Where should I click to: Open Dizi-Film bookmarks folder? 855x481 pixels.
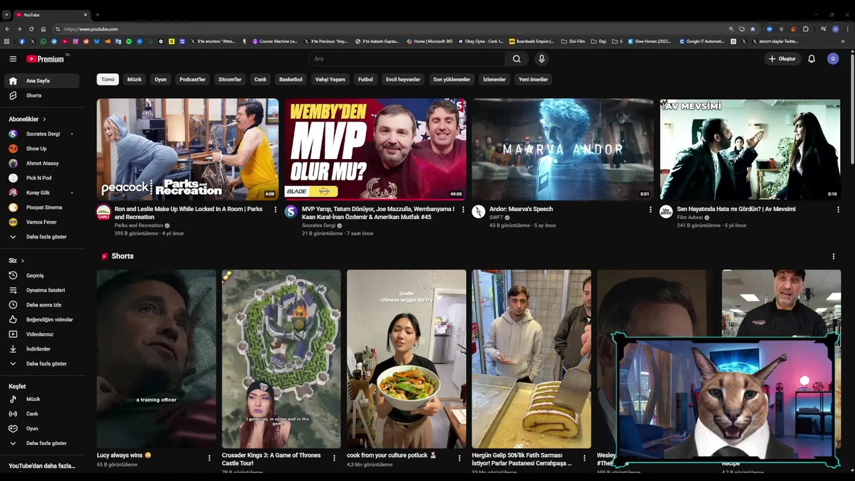[x=573, y=41]
